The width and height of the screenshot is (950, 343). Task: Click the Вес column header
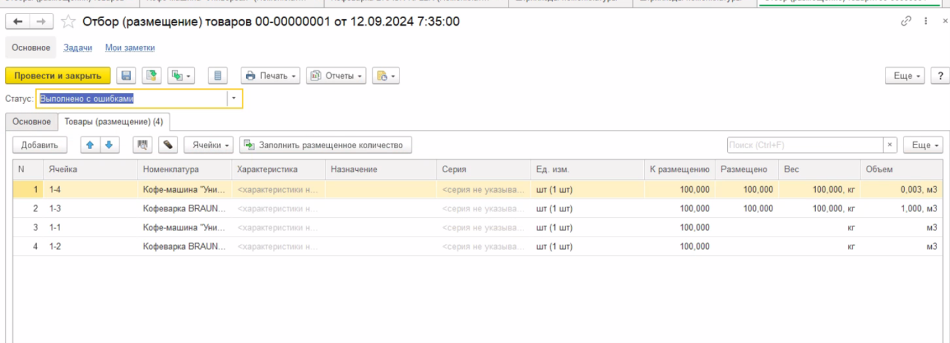pyautogui.click(x=820, y=170)
